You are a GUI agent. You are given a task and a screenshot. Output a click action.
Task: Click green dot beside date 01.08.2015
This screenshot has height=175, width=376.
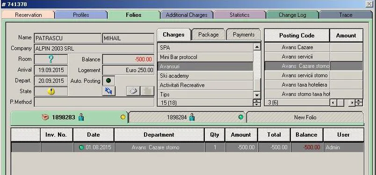pyautogui.click(x=81, y=147)
